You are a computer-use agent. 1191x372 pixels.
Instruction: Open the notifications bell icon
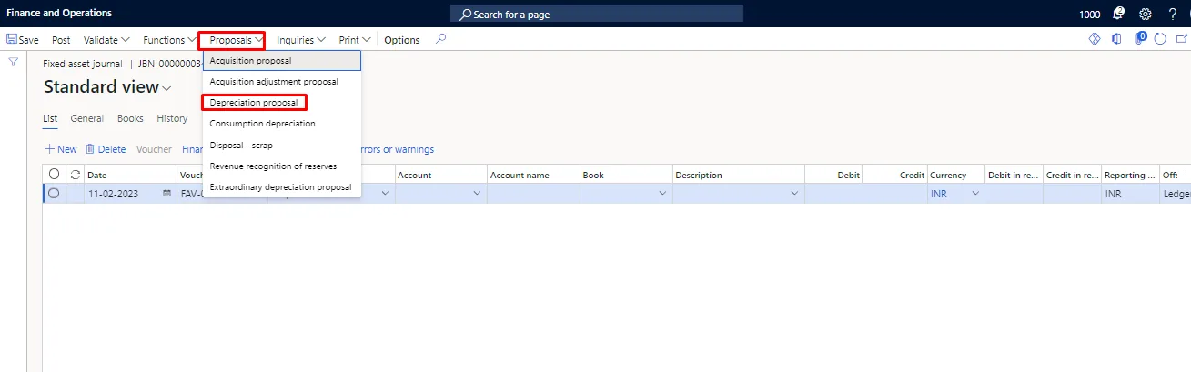(x=1118, y=14)
